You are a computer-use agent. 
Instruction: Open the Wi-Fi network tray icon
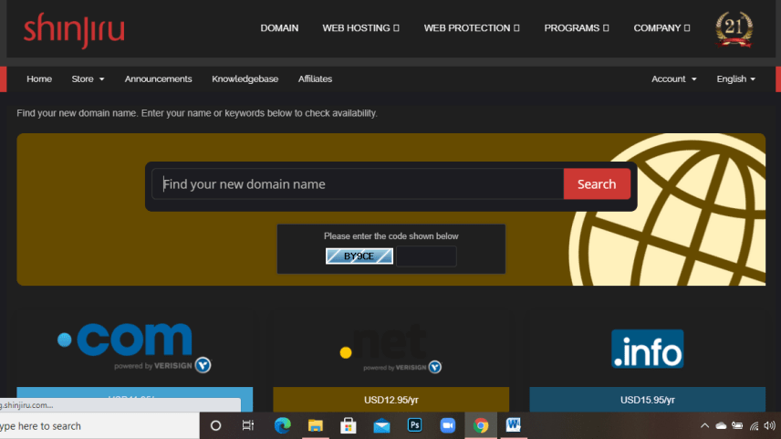pos(755,425)
